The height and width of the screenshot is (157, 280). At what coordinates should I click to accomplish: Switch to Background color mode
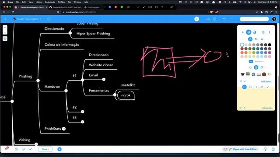coord(259,61)
